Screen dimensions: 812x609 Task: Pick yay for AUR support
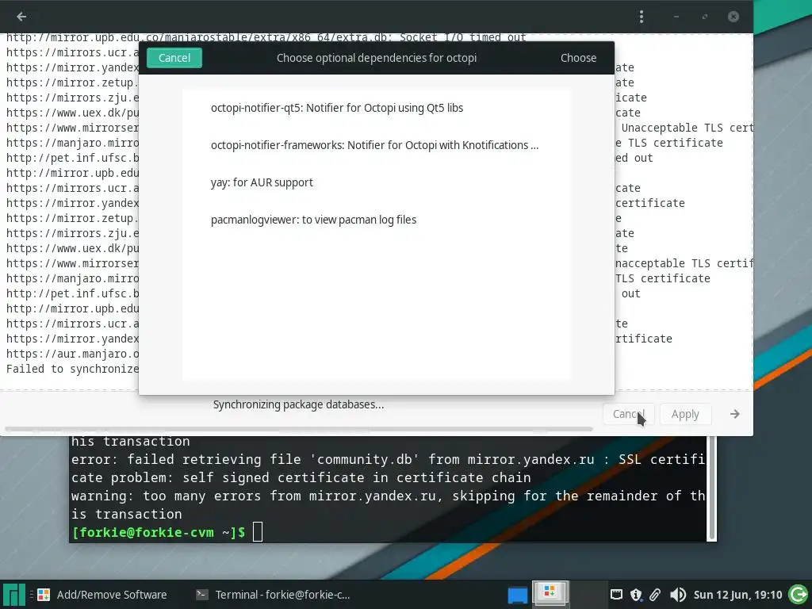(376, 182)
